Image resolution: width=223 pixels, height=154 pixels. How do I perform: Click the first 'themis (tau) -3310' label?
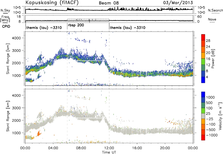[x=44, y=28]
